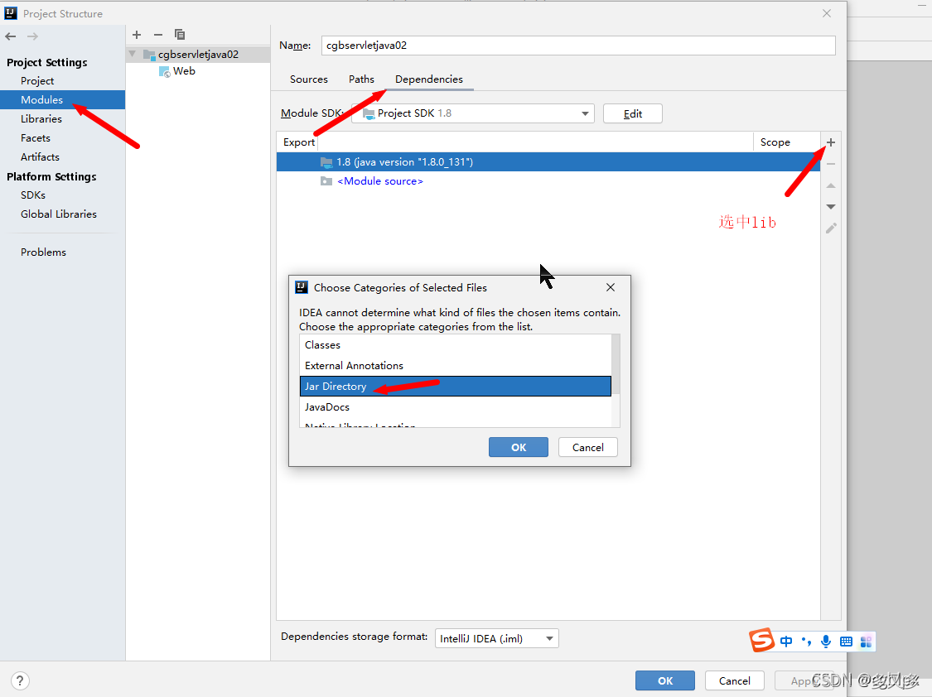Switch to the Dependencies tab
The image size is (932, 697).
(428, 79)
